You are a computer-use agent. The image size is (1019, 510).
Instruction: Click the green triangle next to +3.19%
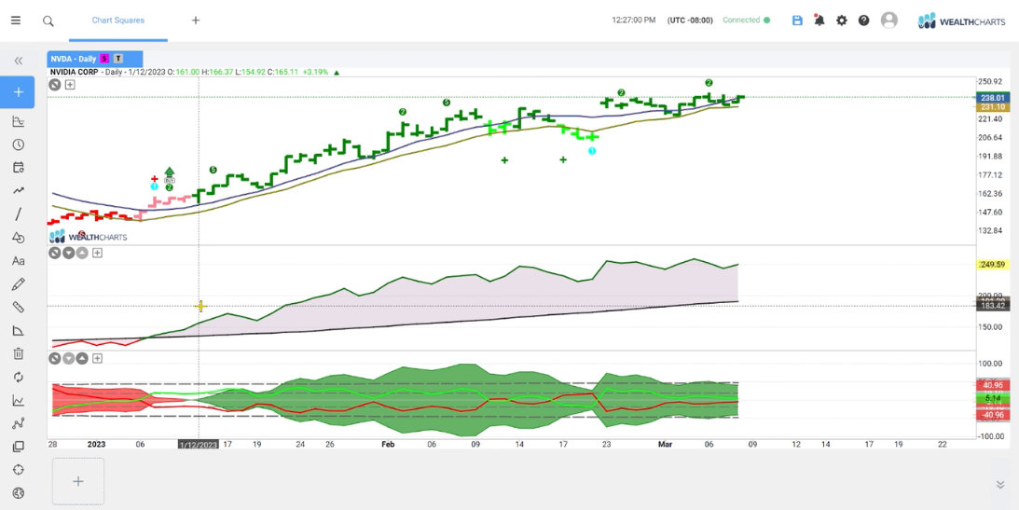click(x=337, y=73)
